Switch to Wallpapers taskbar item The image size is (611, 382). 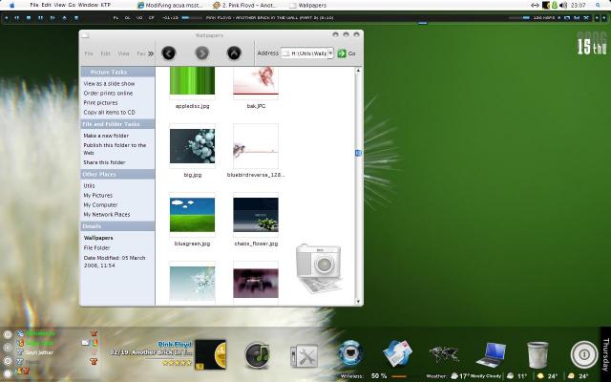307,6
